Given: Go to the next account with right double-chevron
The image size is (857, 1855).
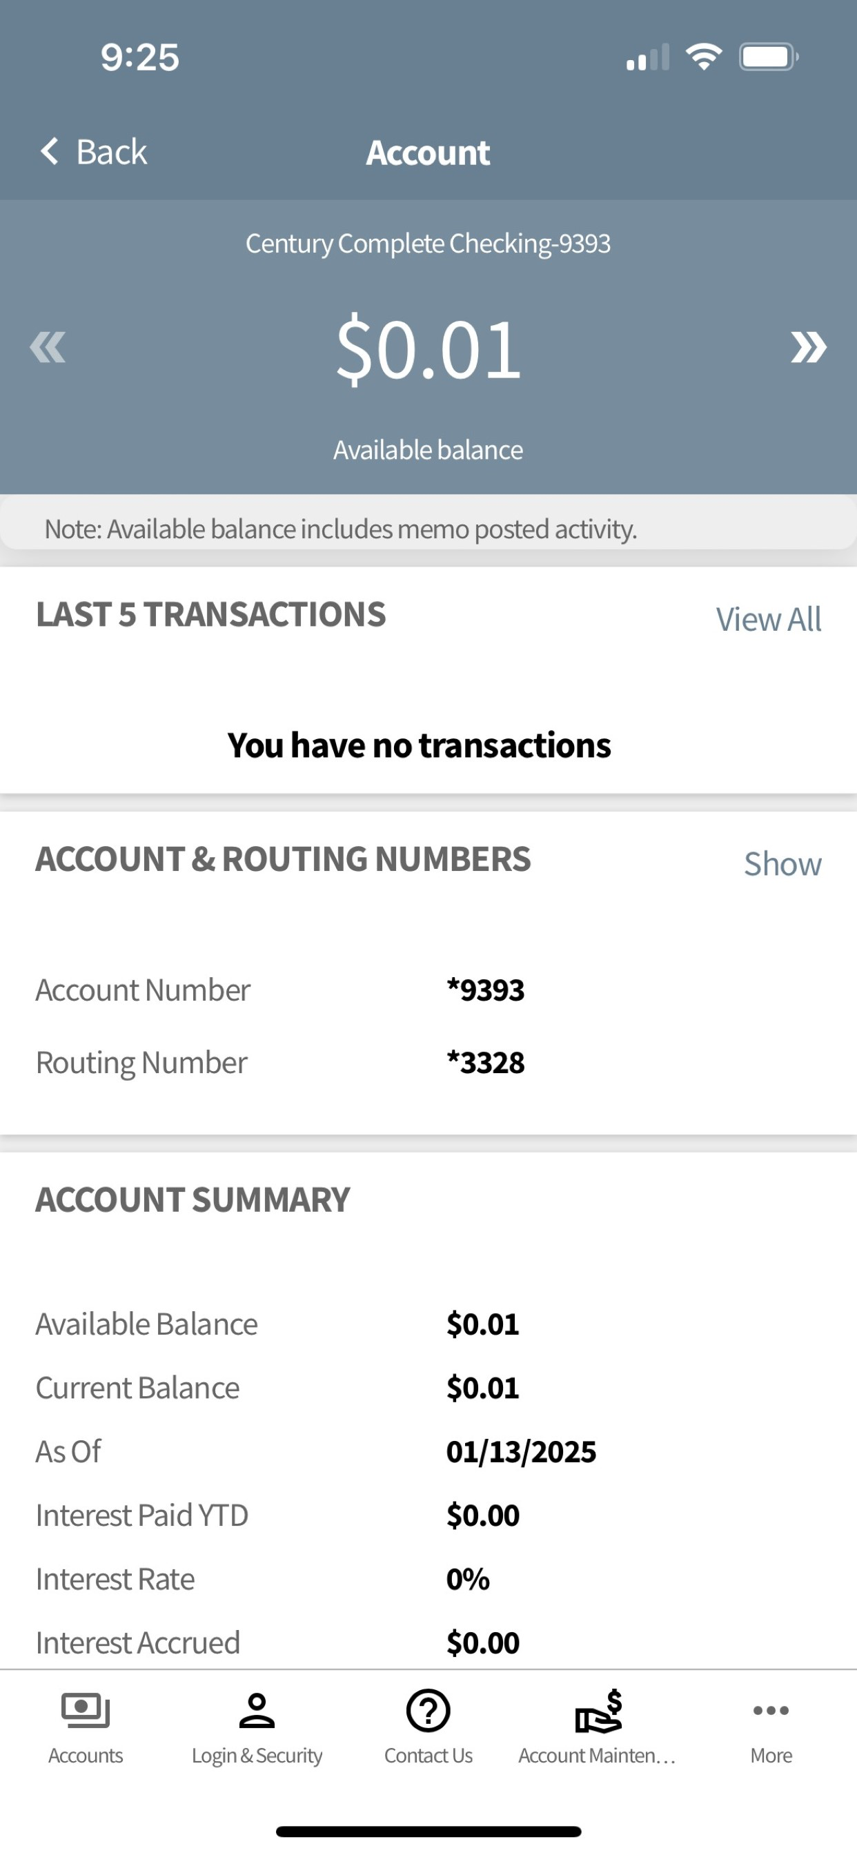Looking at the screenshot, I should (x=808, y=347).
